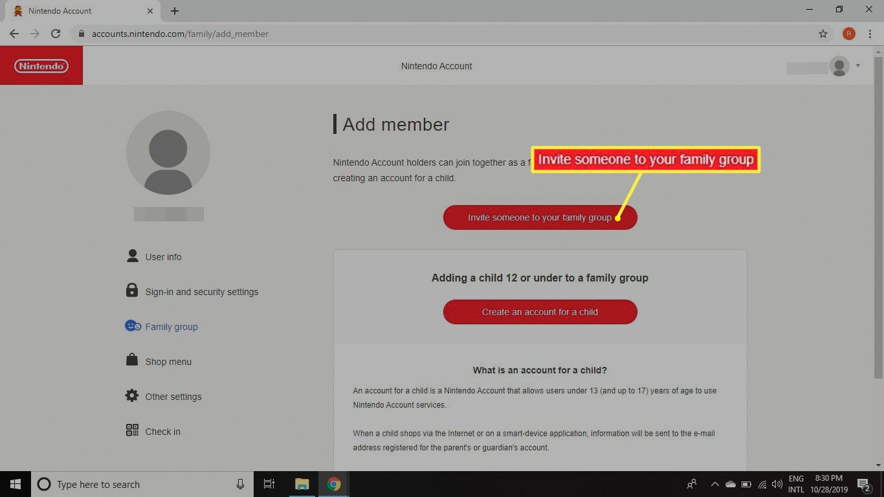Click the Nintendo Account header title
The image size is (884, 497).
click(437, 66)
